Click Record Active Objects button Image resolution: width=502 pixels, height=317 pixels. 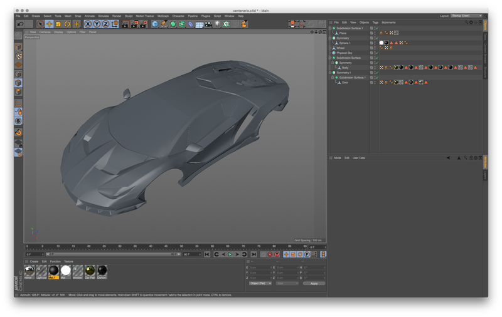(x=263, y=254)
